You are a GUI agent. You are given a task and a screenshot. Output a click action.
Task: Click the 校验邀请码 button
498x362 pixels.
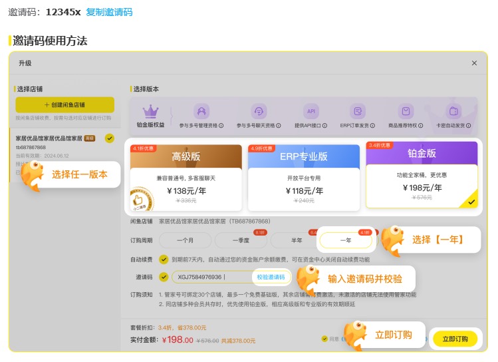pyautogui.click(x=271, y=277)
